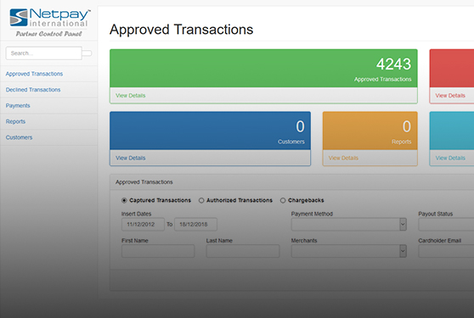View Details of blue Customers card
The width and height of the screenshot is (474, 318).
pyautogui.click(x=130, y=158)
